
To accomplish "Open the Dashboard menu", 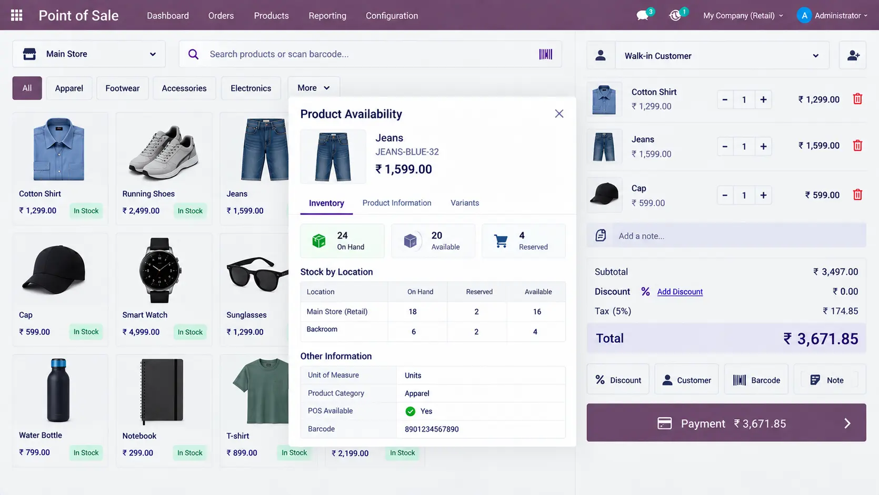I will tap(168, 16).
